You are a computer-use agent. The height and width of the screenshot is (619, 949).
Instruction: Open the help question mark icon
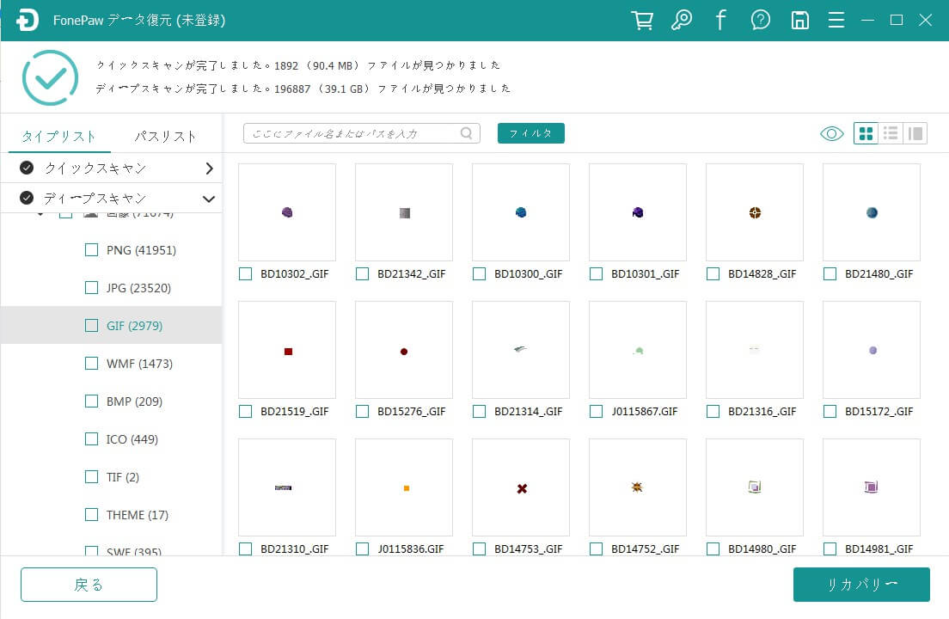pyautogui.click(x=760, y=20)
